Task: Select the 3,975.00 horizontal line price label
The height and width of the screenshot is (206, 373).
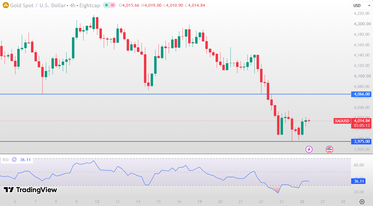Action: coord(361,141)
